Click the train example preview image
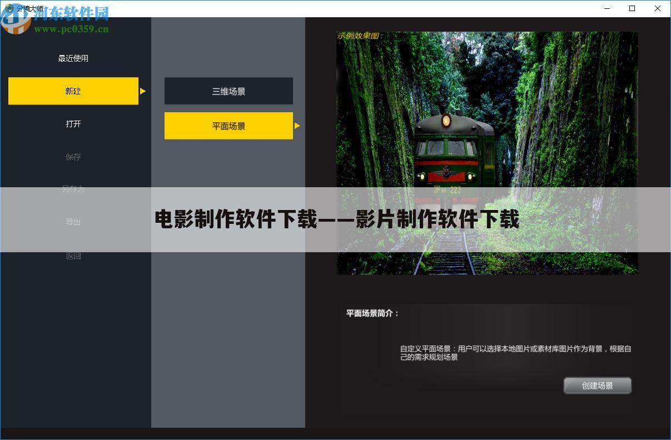The height and width of the screenshot is (440, 671). tap(487, 153)
